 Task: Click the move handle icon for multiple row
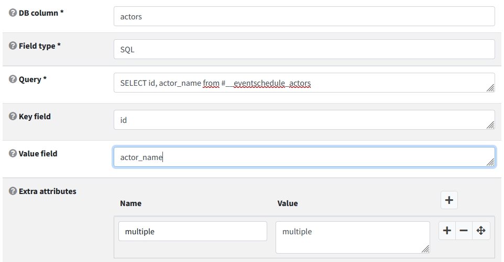coord(481,231)
